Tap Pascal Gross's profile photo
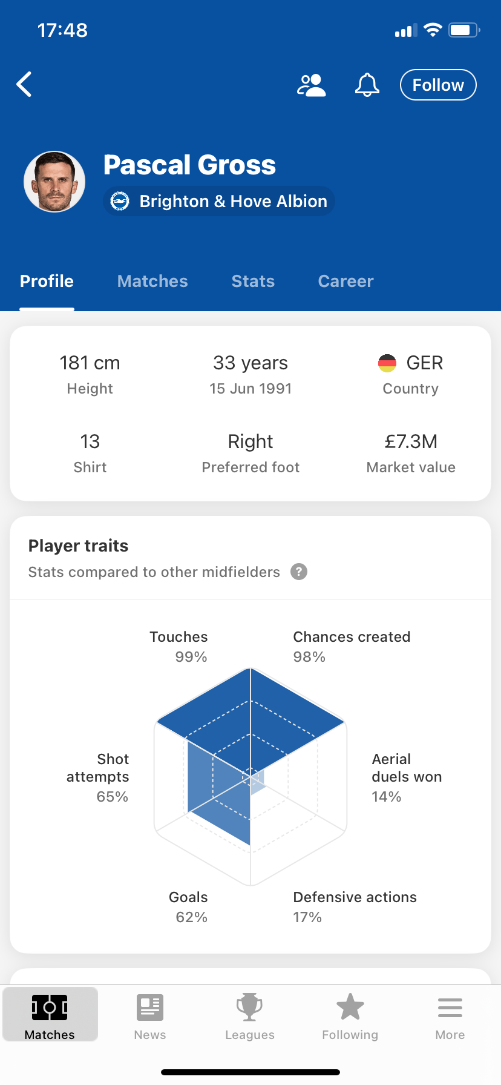This screenshot has height=1085, width=501. [54, 182]
